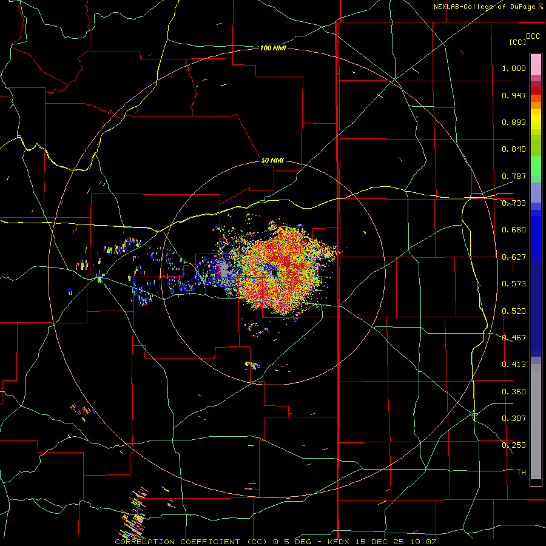Pick the bright green segment of the color bar
Screen dimensions: 546x546
point(536,165)
